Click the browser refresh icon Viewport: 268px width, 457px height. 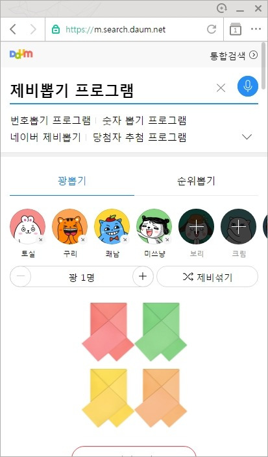coord(212,29)
